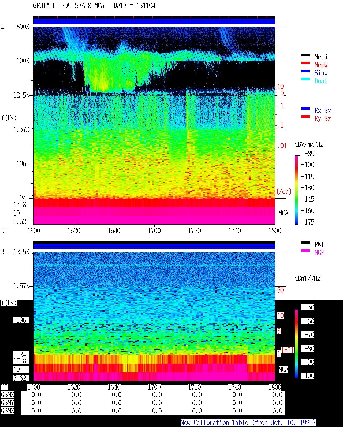Select the cyan Dual legend swatch
The image size is (343, 427).
(x=305, y=79)
